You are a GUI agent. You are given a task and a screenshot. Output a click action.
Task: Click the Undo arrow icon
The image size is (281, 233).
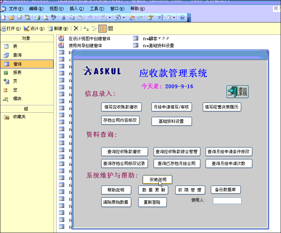tap(90, 17)
